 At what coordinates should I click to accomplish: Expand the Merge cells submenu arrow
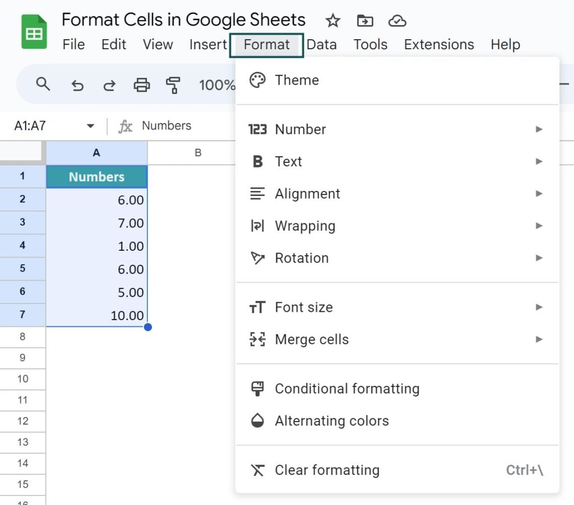pyautogui.click(x=539, y=339)
